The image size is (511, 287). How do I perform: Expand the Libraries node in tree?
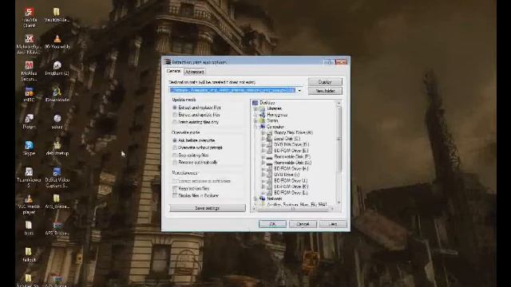[255, 108]
